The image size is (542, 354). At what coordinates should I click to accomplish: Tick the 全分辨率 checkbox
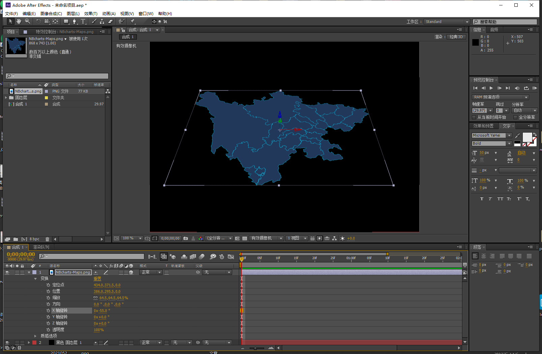[515, 117]
